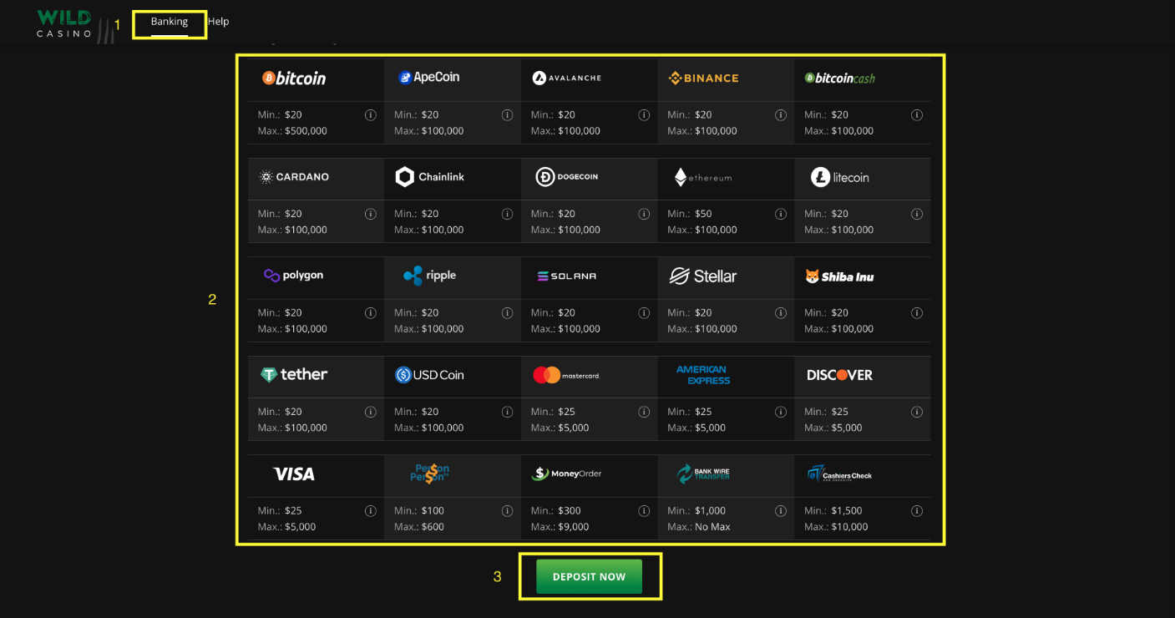Screen dimensions: 1175x618
Task: Click the Cashiers Check "Min.: $1,500" text
Action: pos(833,511)
